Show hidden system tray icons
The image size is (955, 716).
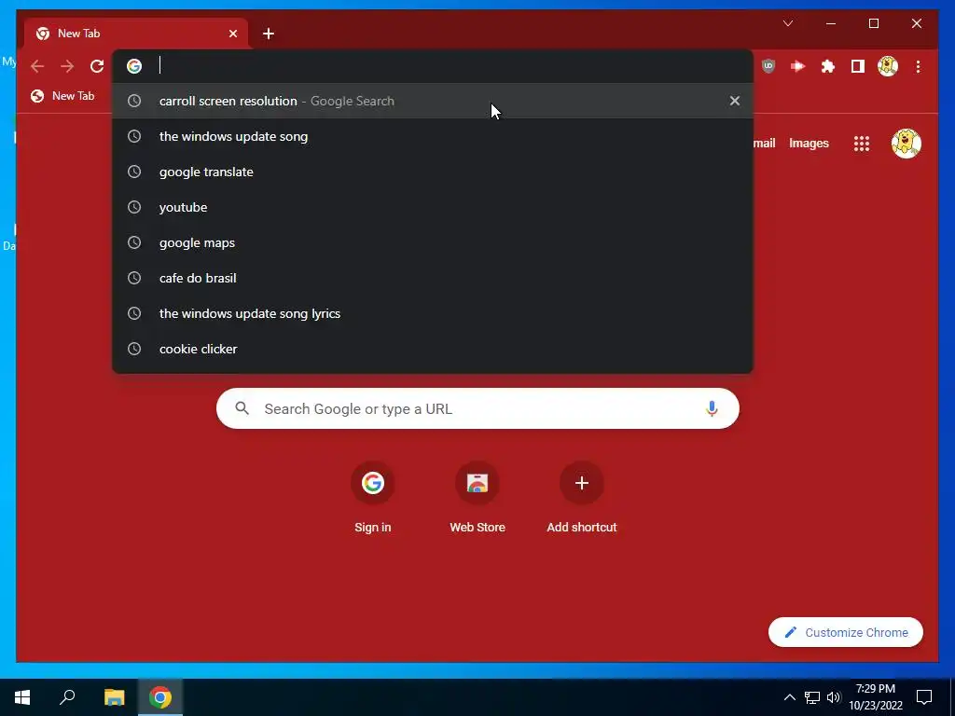pyautogui.click(x=789, y=697)
